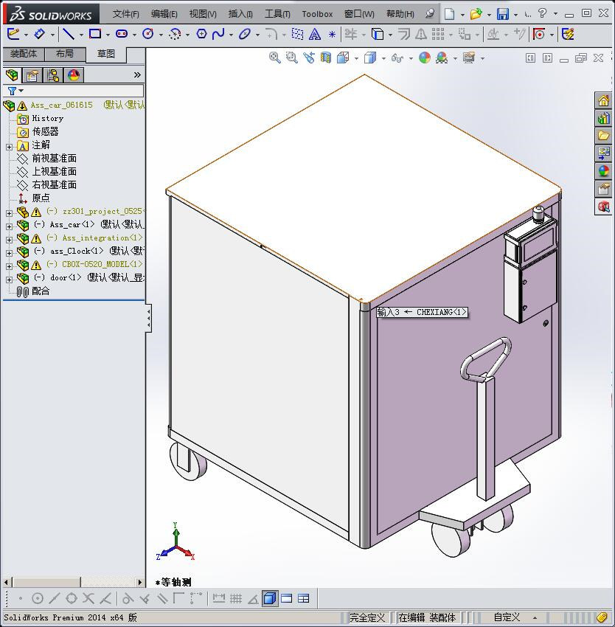Expand the manager tabs chevron
615x627 pixels.
137,75
